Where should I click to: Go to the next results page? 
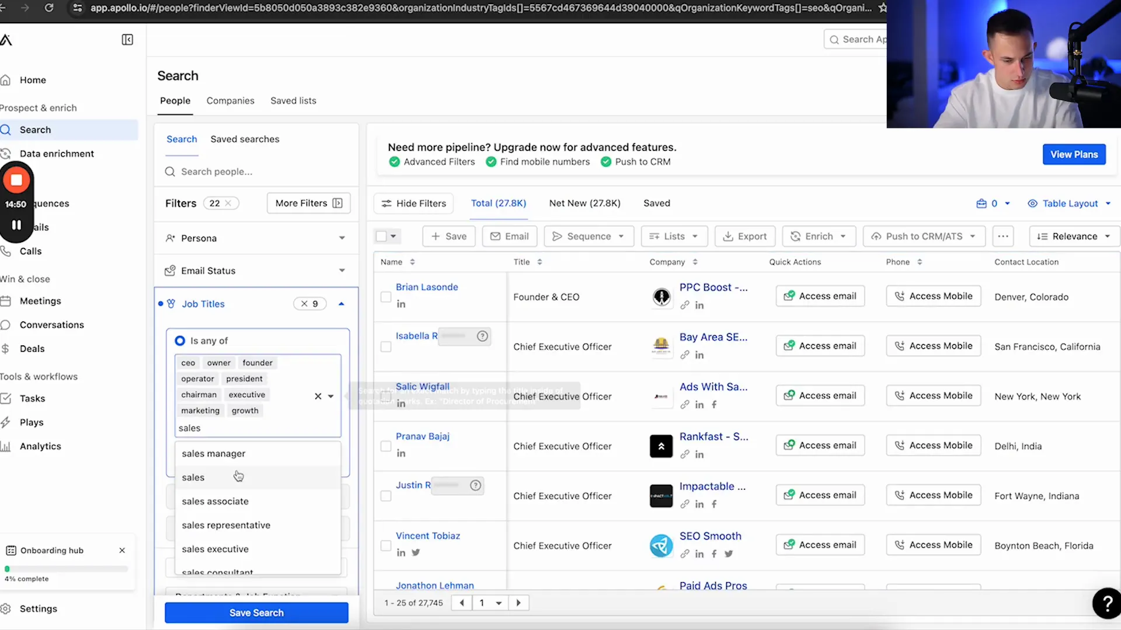pos(518,603)
